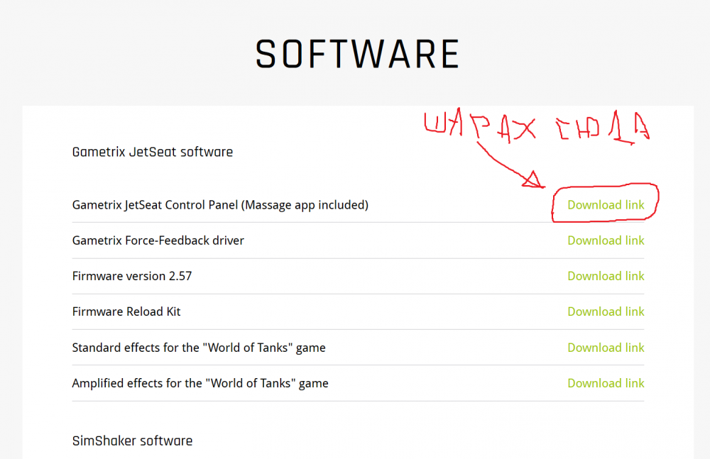Click the second red handwritten word
Viewport: 710px width, 459px height.
coord(603,127)
